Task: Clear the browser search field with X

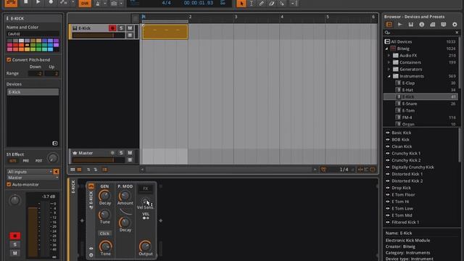Action: click(x=457, y=33)
